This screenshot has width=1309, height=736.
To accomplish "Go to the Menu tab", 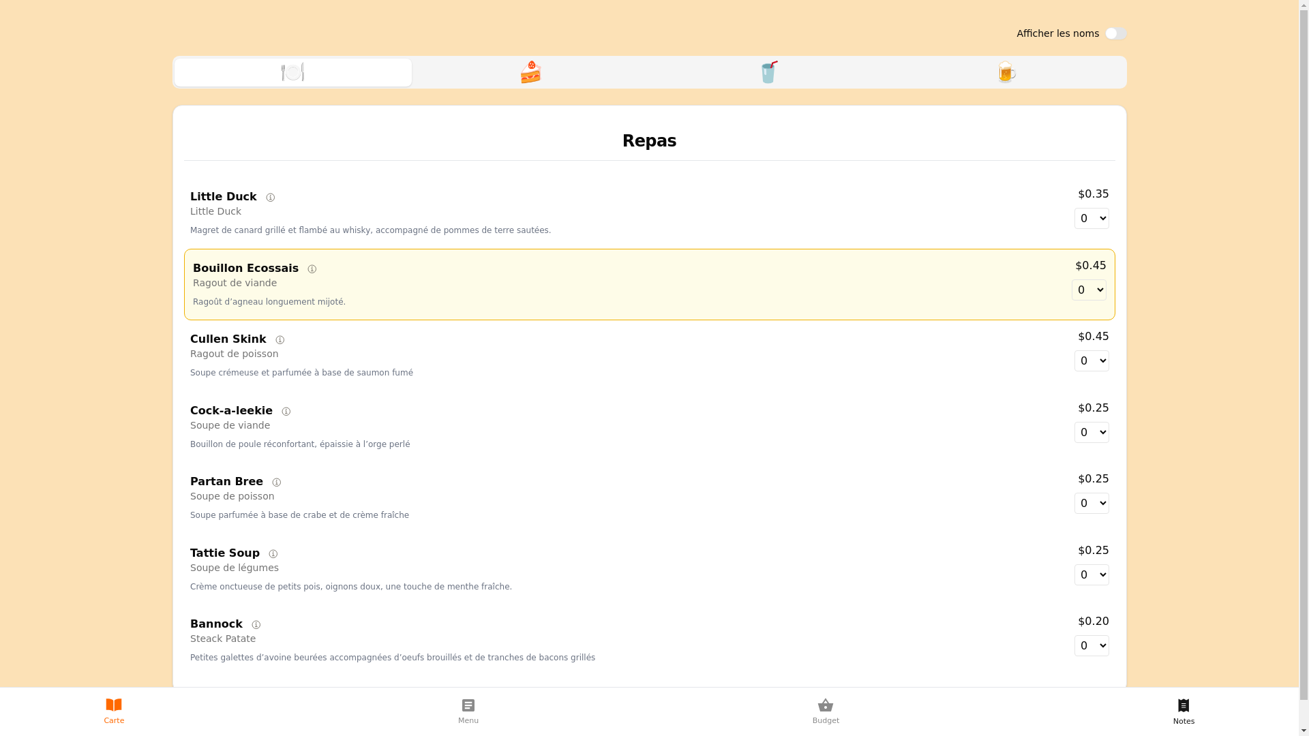I will pyautogui.click(x=468, y=711).
